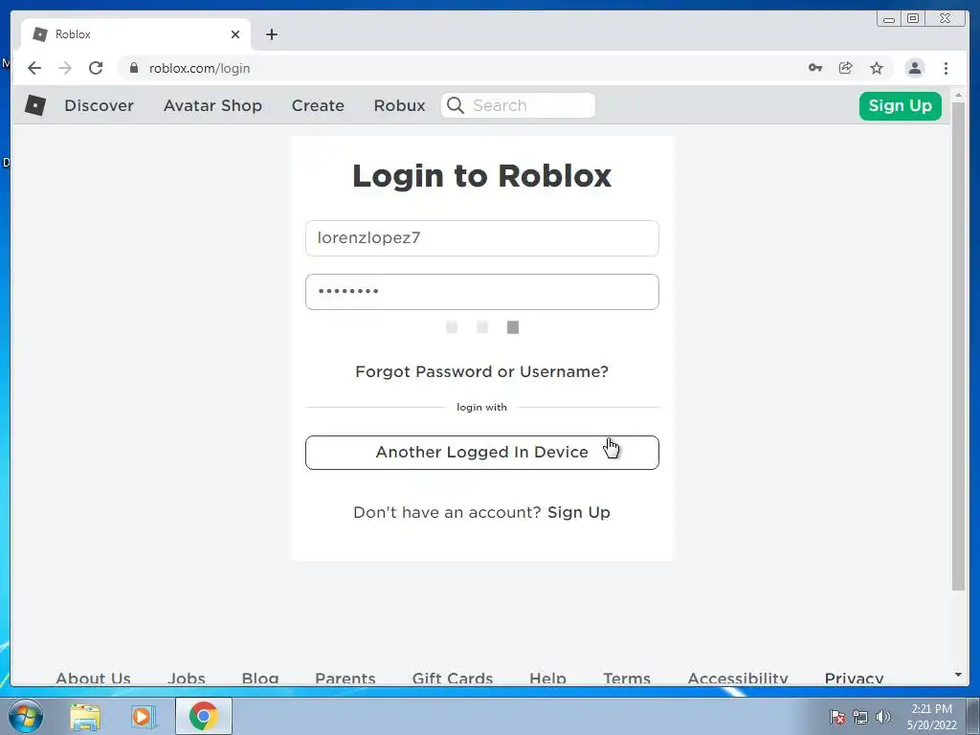Viewport: 980px width, 735px height.
Task: Click Forgot Password or Username link
Action: [481, 371]
